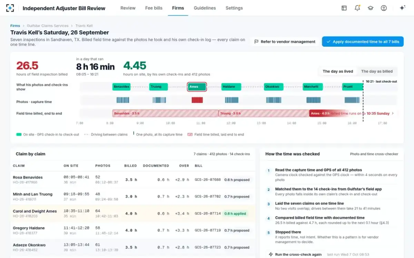Click the 0.7 h proposed chip for GCS-26-07719

point(237,230)
